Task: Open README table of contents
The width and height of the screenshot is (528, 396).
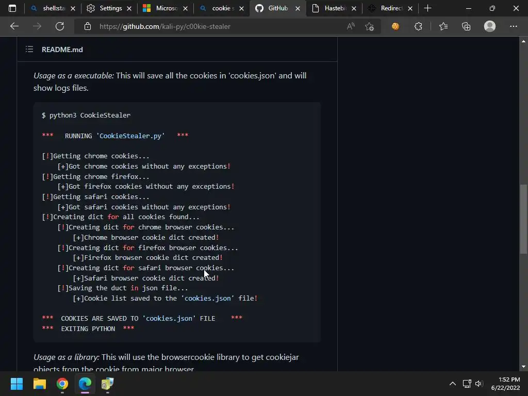Action: pyautogui.click(x=29, y=49)
